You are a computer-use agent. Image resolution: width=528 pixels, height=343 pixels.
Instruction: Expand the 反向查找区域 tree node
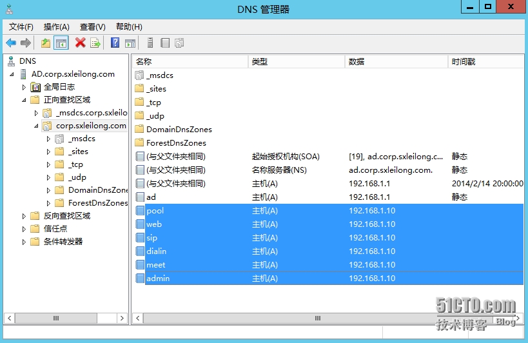point(24,216)
